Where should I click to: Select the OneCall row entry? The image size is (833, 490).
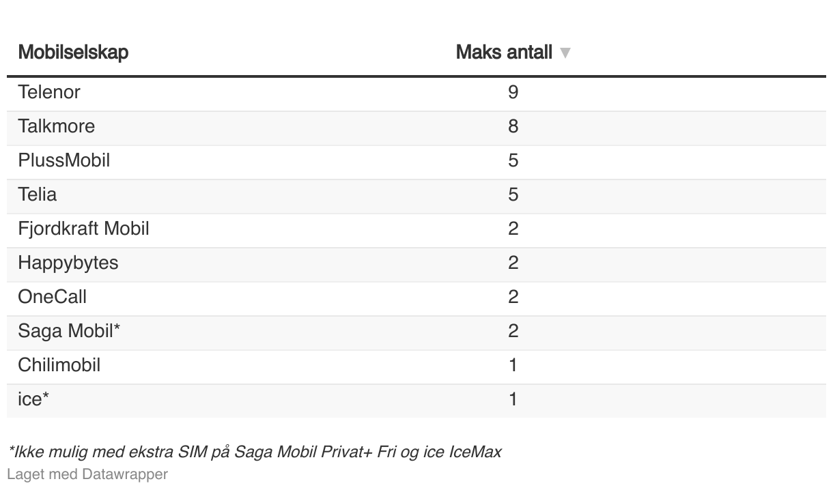click(53, 297)
